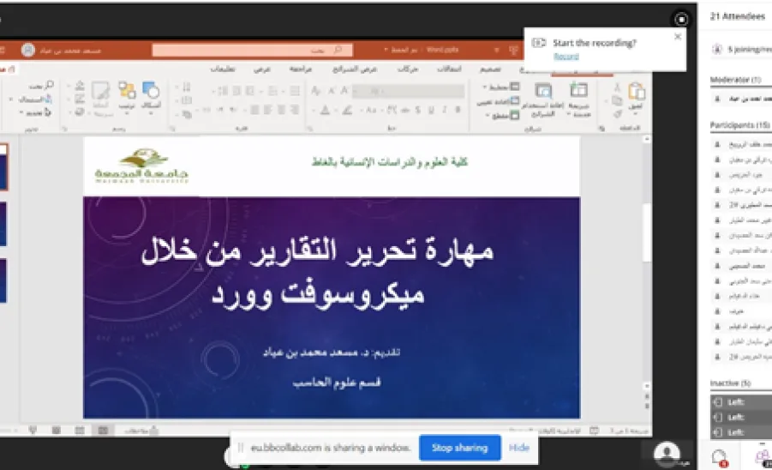Switch to Reading view in status bar
The width and height of the screenshot is (772, 470).
click(x=57, y=431)
